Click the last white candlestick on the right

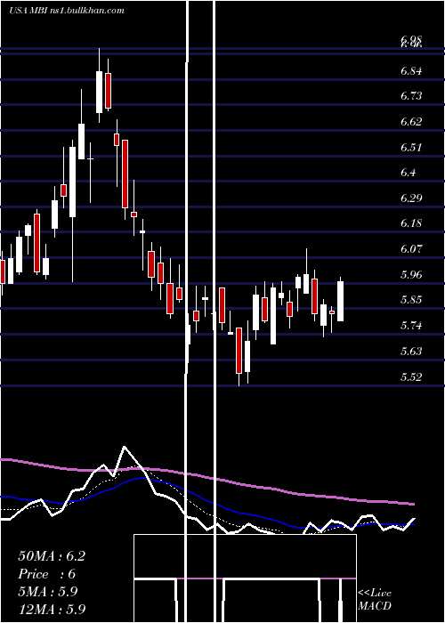coord(341,301)
